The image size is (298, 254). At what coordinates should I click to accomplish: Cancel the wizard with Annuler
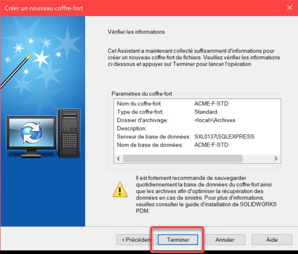225,240
